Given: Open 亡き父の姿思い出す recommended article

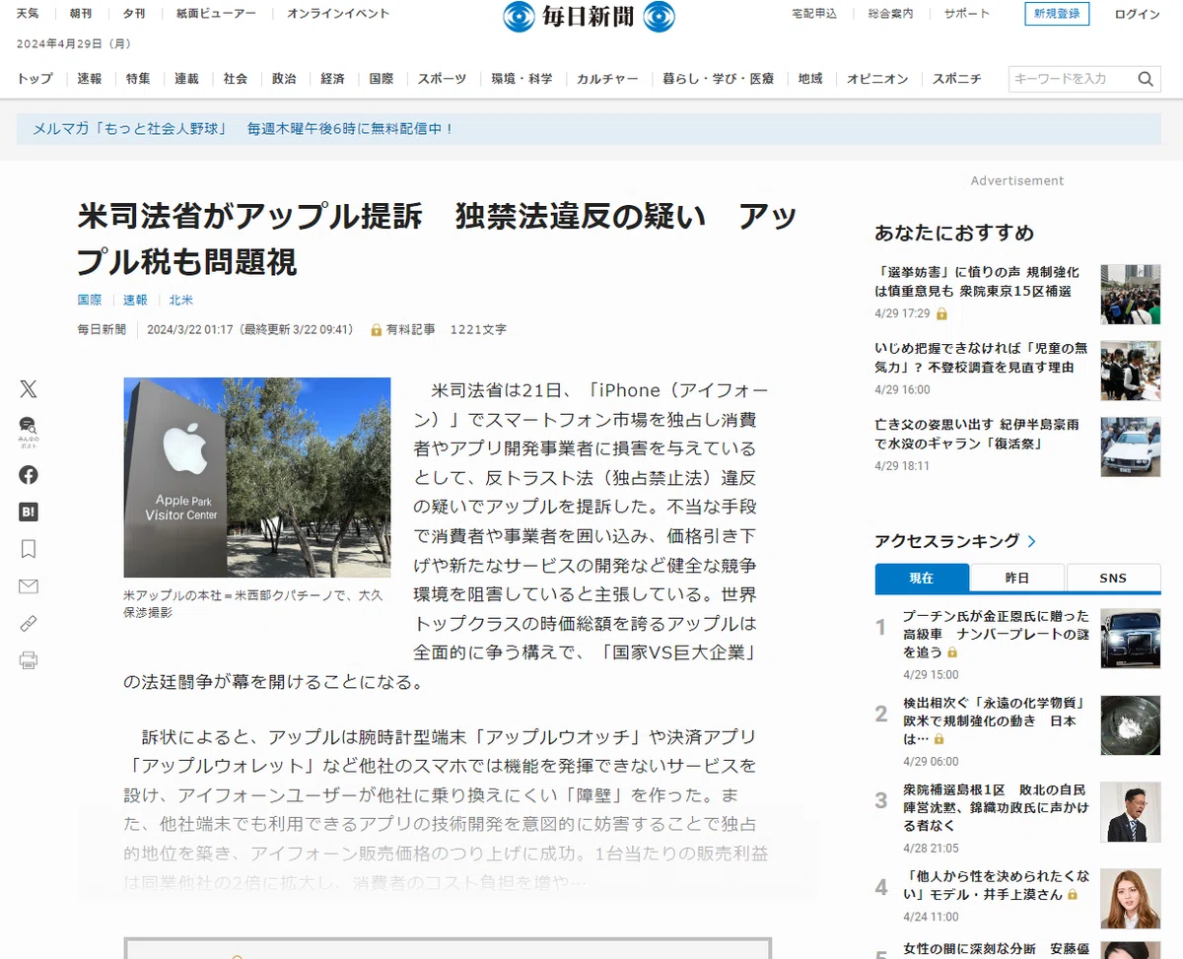Looking at the screenshot, I should 977,434.
